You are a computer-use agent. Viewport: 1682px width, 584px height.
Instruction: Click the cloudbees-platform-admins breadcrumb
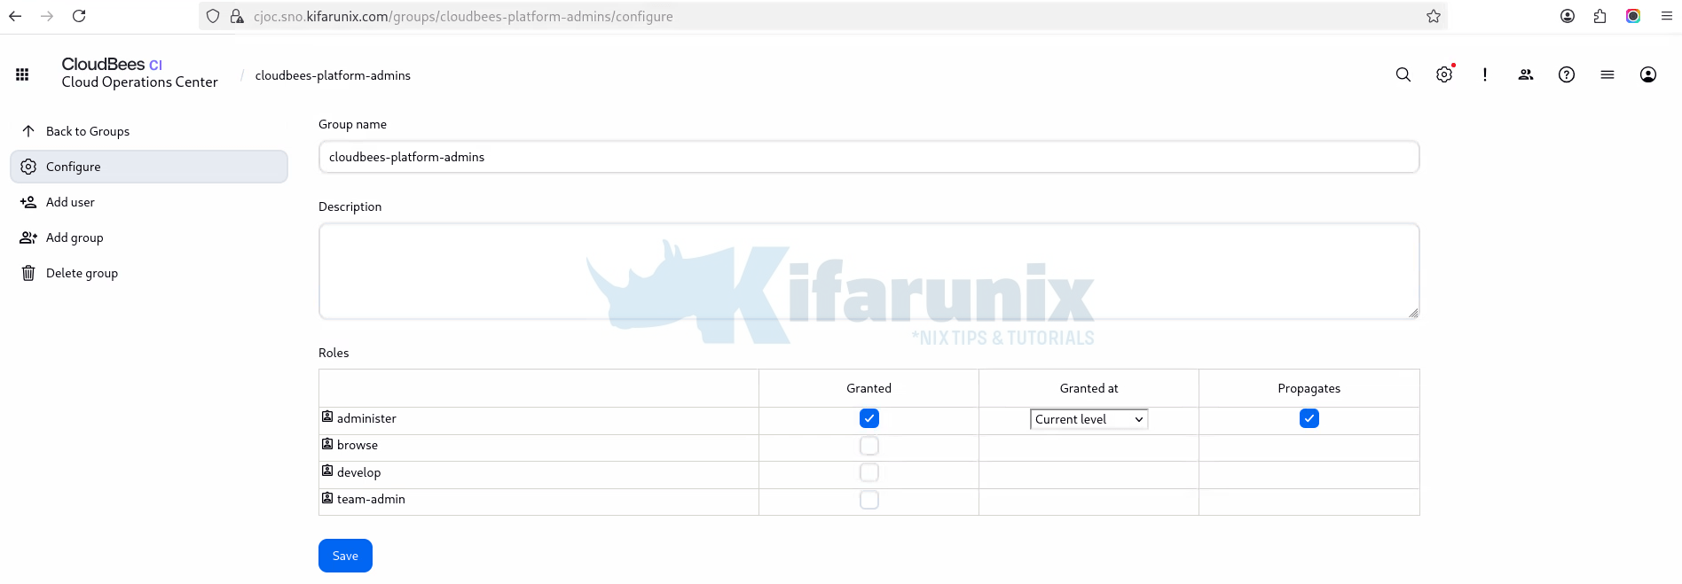point(333,75)
